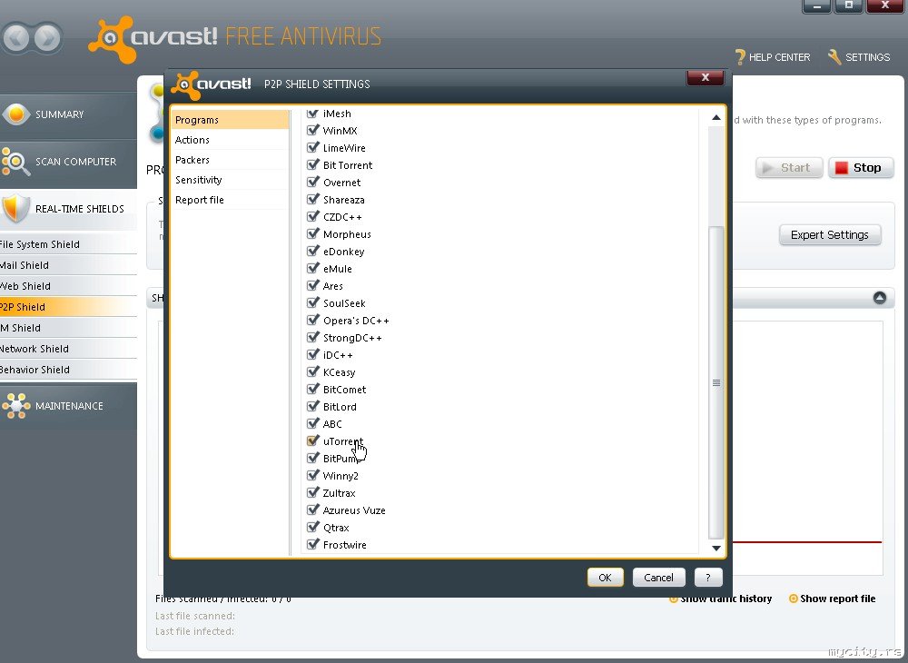Click the question mark help button
The image size is (908, 663).
tap(707, 578)
